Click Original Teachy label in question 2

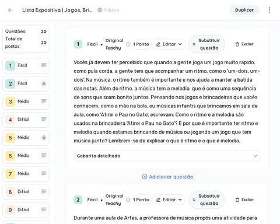coord(114,199)
